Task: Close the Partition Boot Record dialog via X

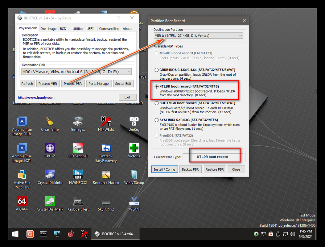Action: click(x=244, y=21)
